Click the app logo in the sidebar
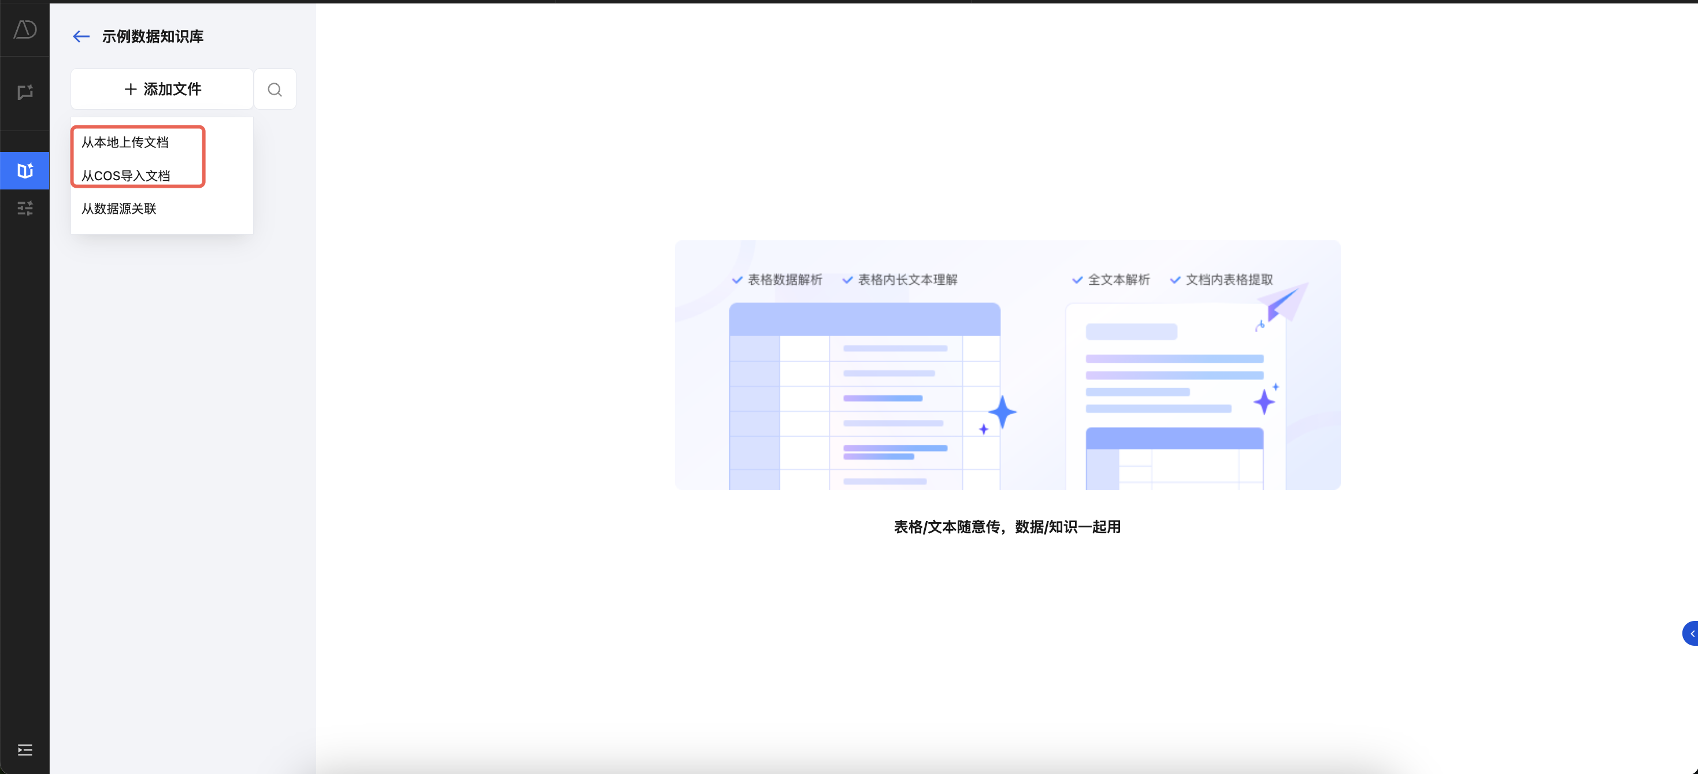Viewport: 1698px width, 774px height. 25,29
